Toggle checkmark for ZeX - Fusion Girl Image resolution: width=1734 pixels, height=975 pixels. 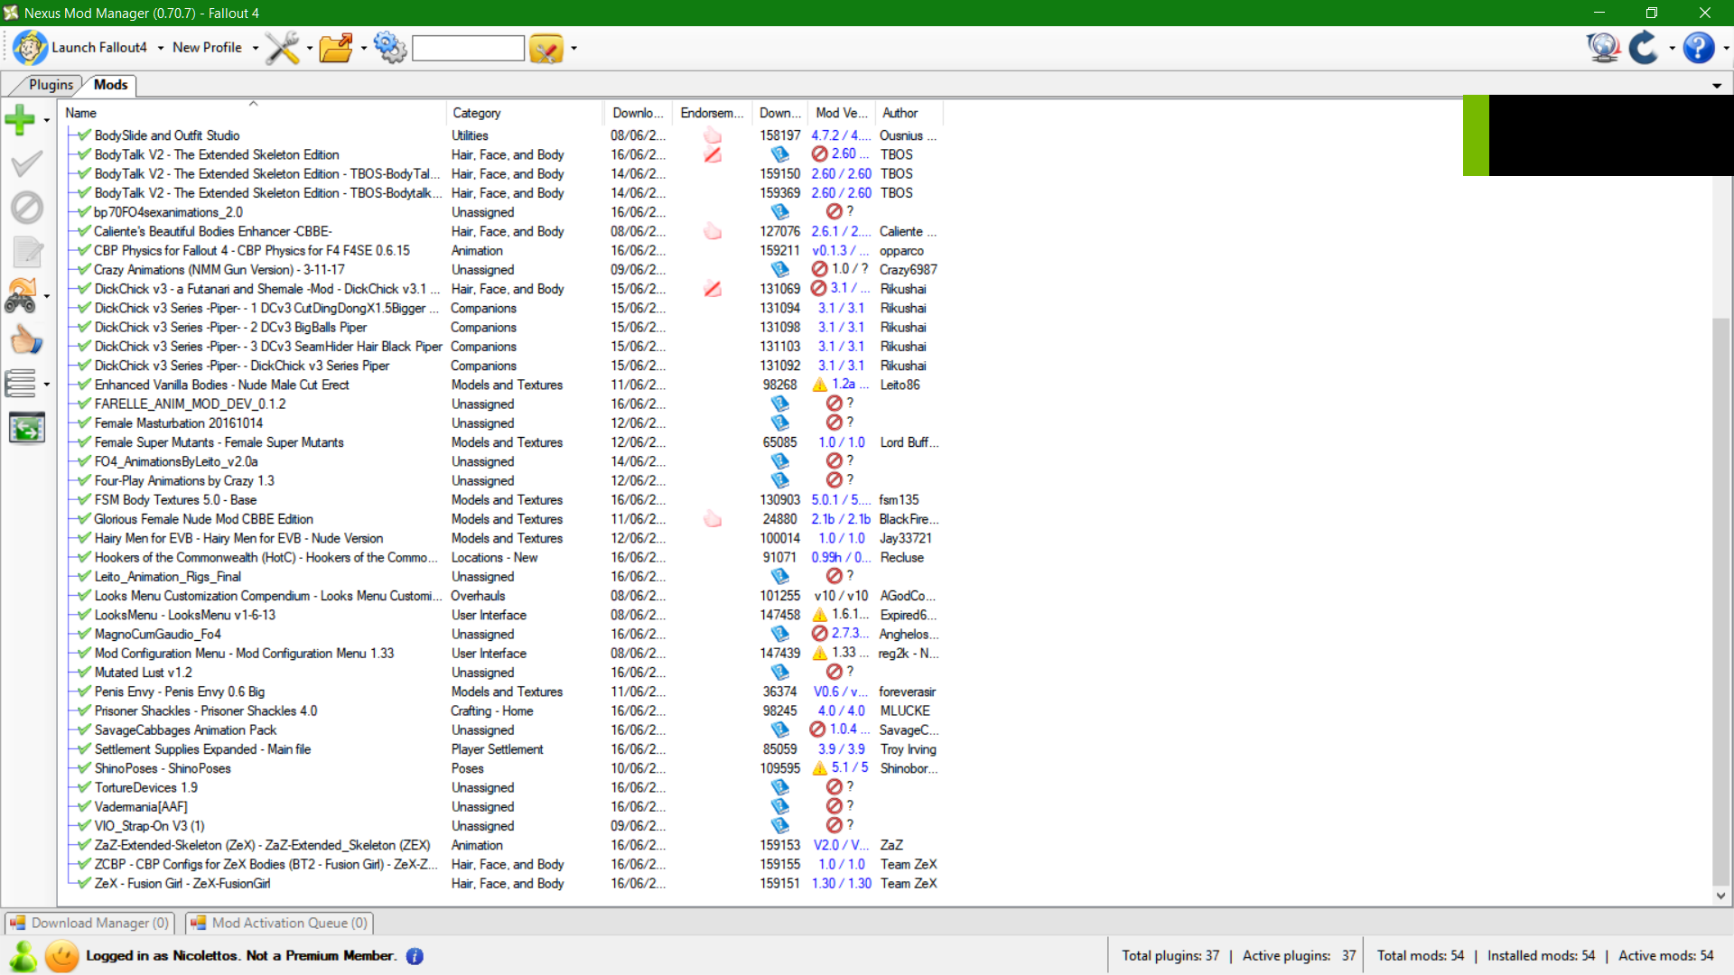click(84, 884)
